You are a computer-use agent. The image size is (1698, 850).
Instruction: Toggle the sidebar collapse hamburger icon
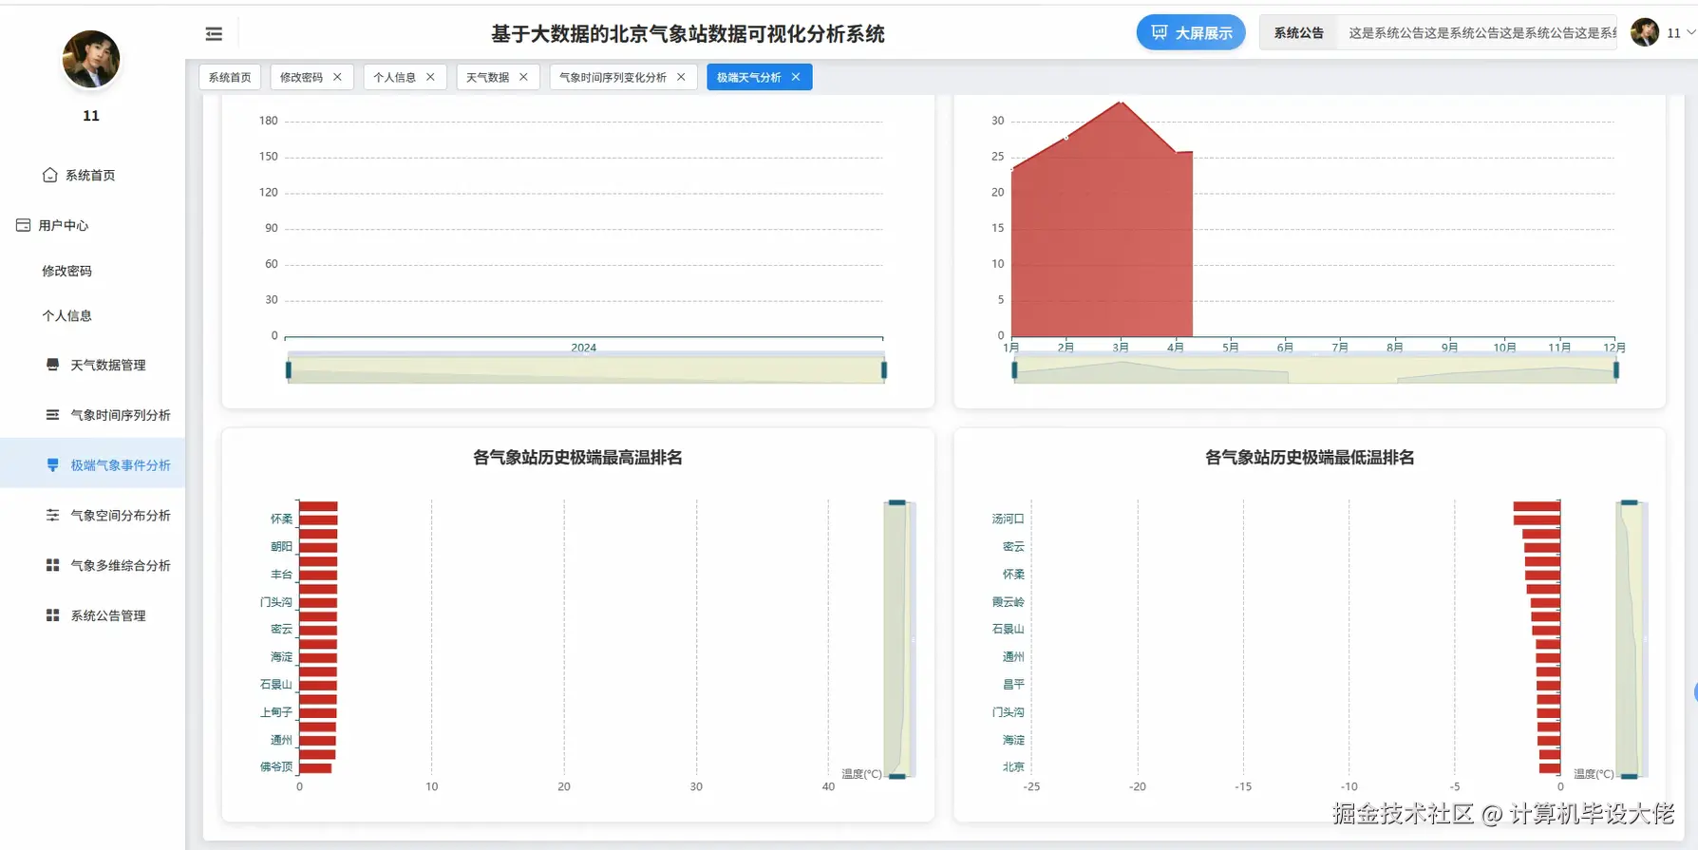tap(214, 34)
